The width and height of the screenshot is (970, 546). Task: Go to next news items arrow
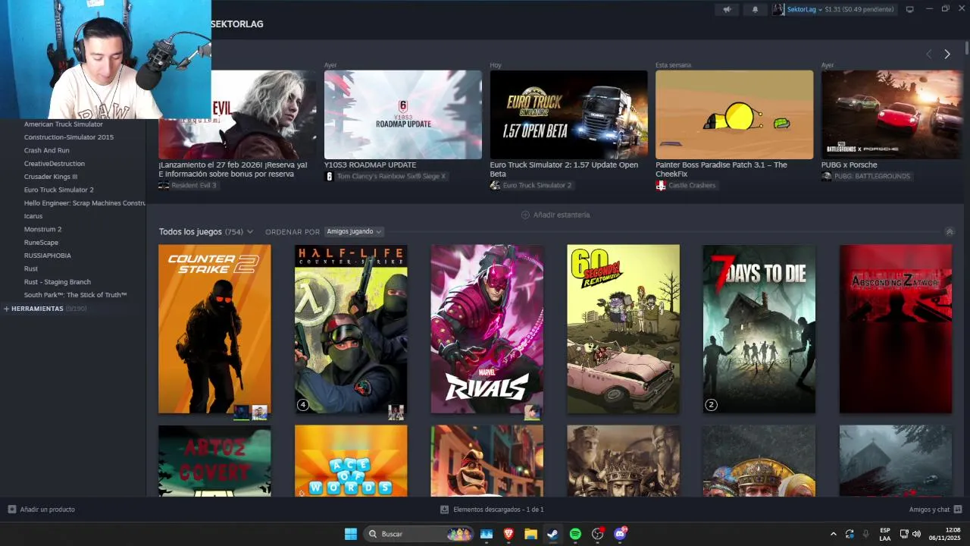[947, 54]
